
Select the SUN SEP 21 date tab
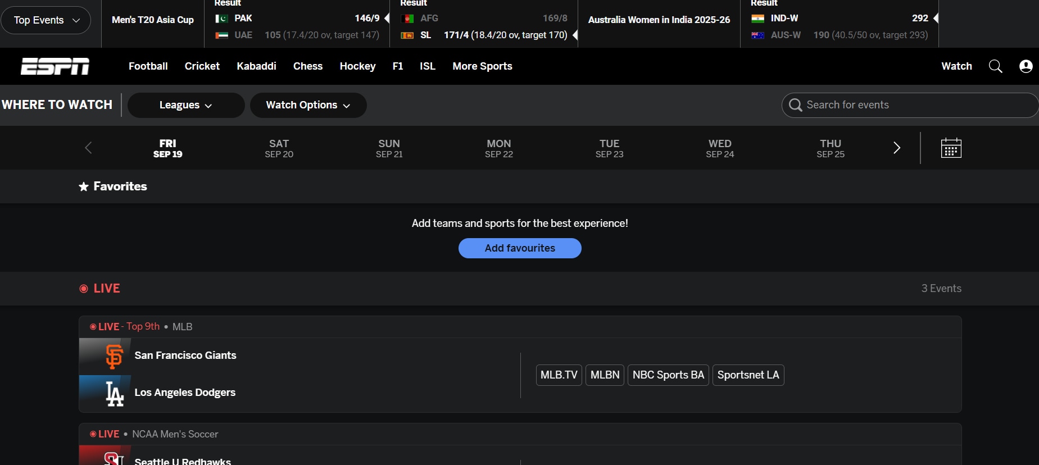click(389, 148)
